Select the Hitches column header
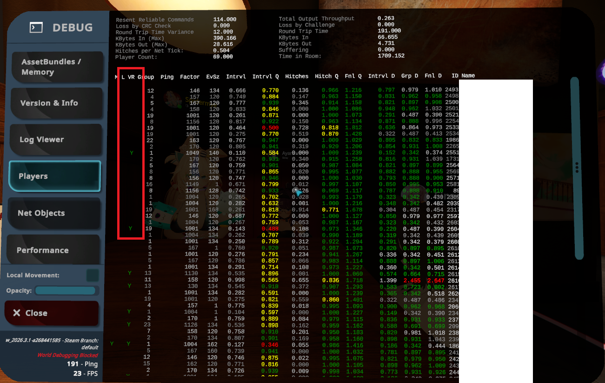605x383 pixels. 297,76
